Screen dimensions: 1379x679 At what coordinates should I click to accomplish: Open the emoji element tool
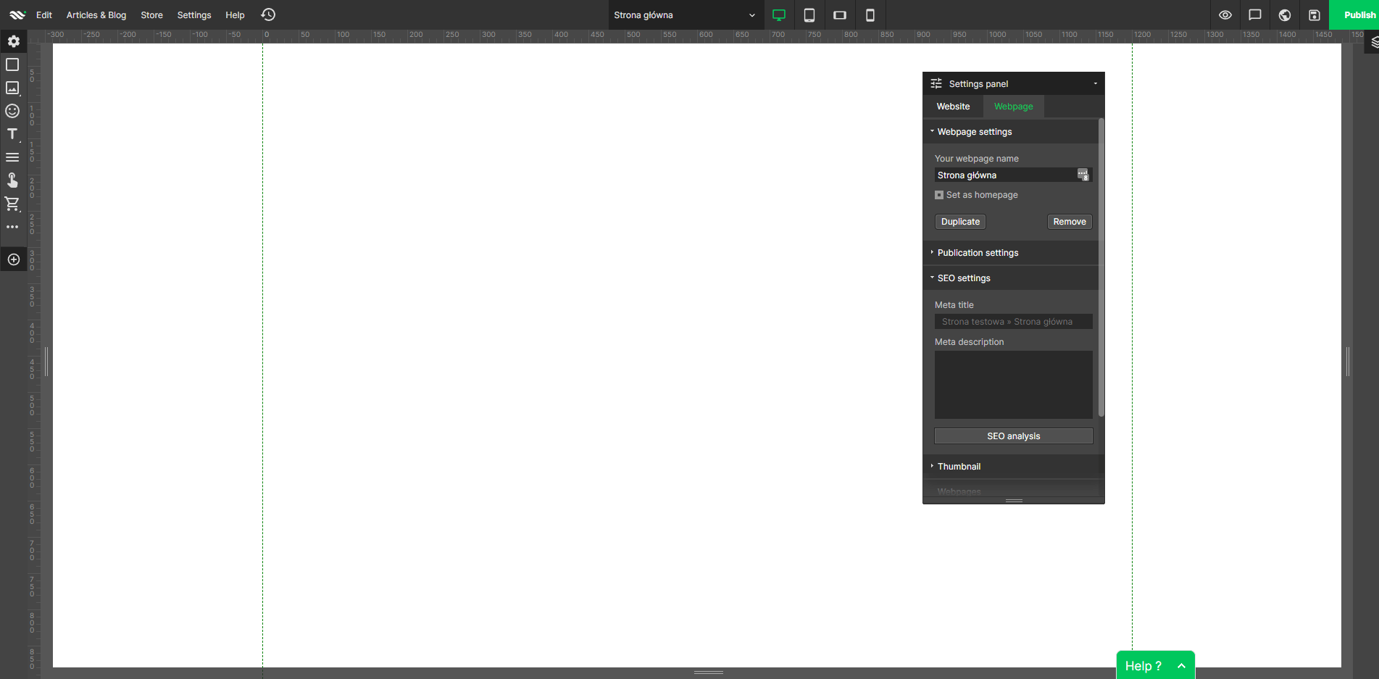[x=12, y=111]
